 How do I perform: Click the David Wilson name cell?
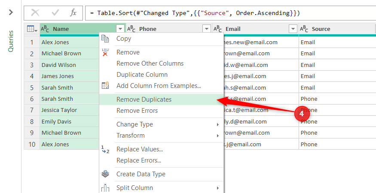pyautogui.click(x=70, y=65)
